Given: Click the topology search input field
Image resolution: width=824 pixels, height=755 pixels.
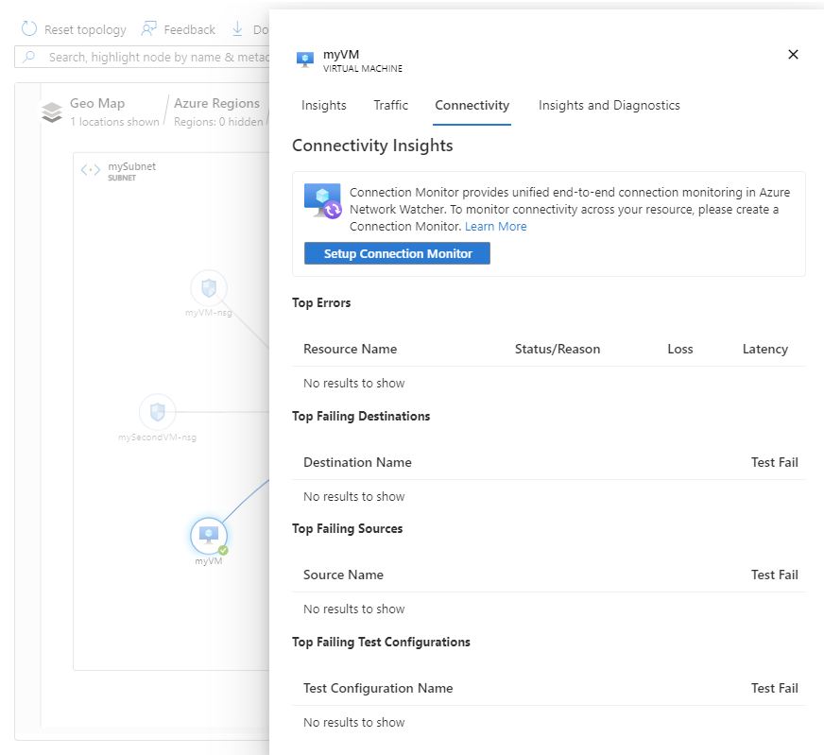Looking at the screenshot, I should [x=151, y=57].
